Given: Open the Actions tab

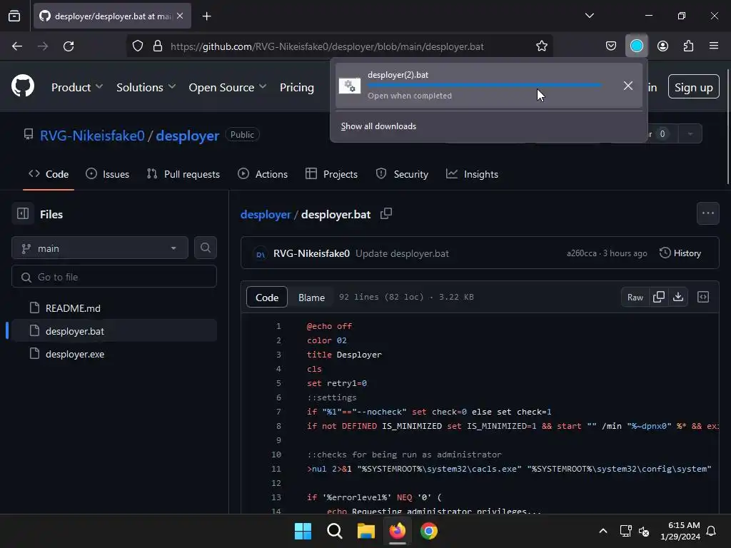Looking at the screenshot, I should 263,174.
